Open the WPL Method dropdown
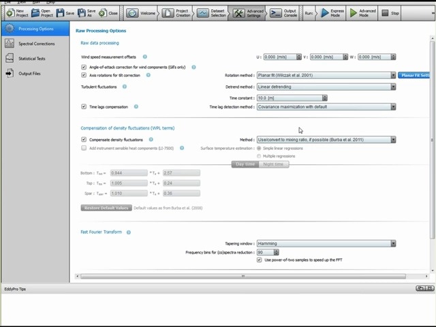 tap(326, 140)
